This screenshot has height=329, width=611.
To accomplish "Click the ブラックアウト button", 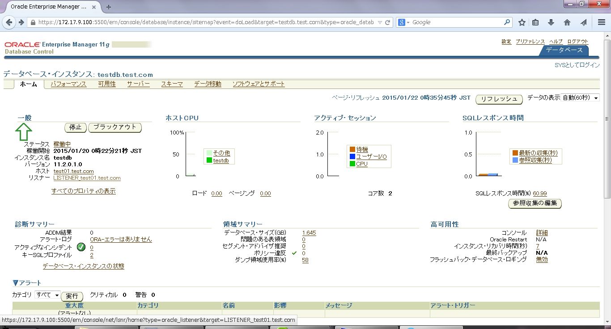I will (x=115, y=127).
